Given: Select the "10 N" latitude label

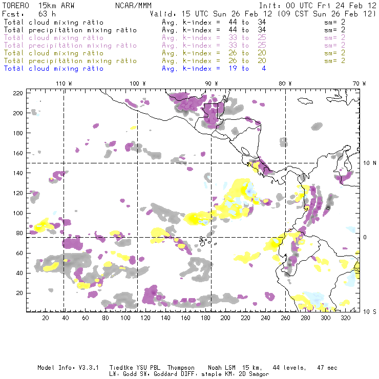Looking at the screenshot, I should (370, 163).
